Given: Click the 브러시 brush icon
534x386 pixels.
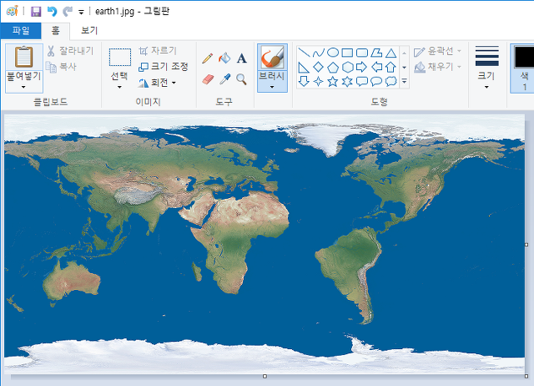Looking at the screenshot, I should tap(272, 58).
